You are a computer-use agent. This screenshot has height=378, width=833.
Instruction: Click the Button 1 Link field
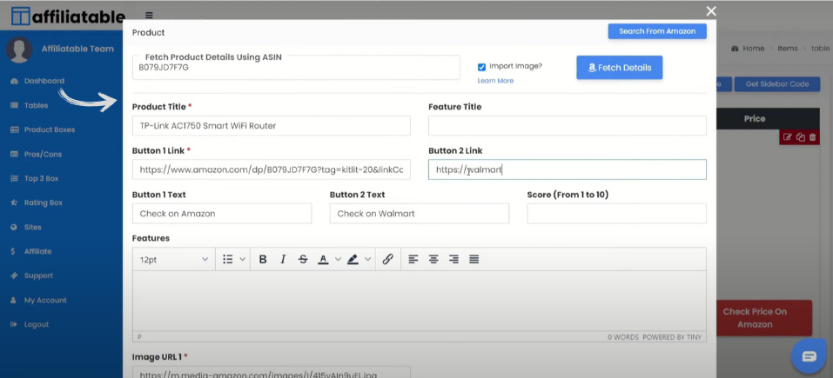click(x=271, y=169)
